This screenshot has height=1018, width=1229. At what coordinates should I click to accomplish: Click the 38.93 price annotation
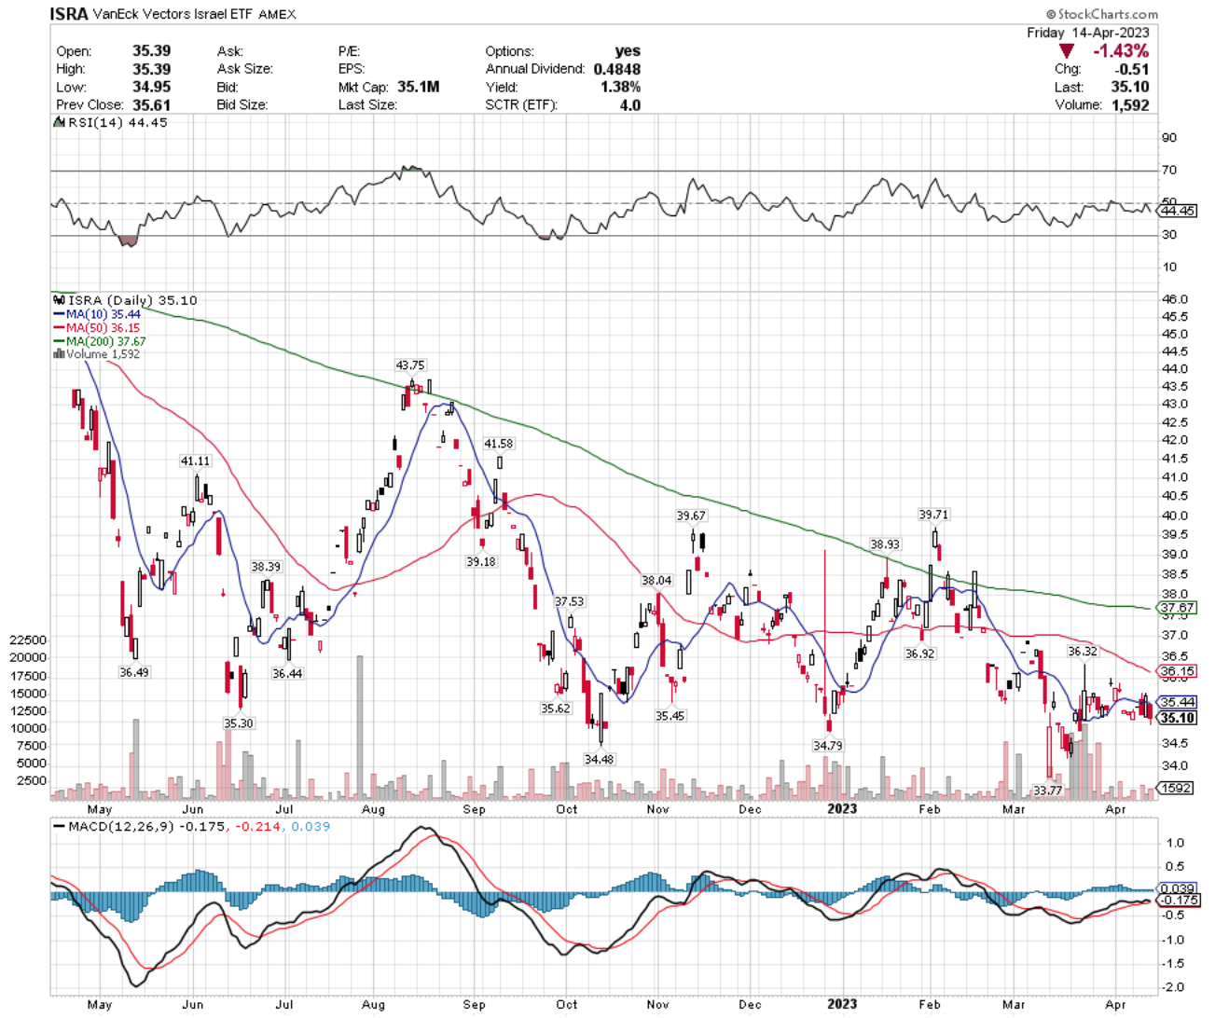click(885, 544)
